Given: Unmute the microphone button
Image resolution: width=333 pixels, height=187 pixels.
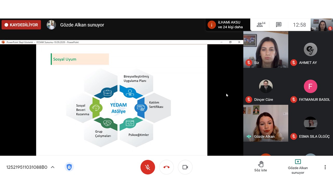Looking at the screenshot, I should (x=148, y=167).
